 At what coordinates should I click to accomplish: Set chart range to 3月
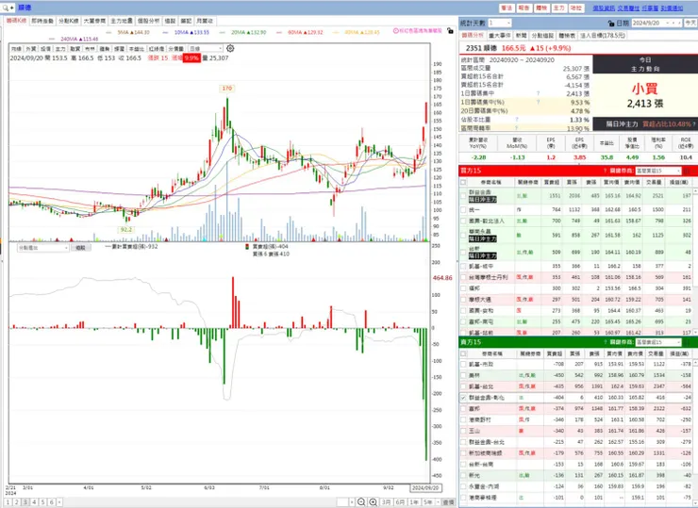(386, 501)
